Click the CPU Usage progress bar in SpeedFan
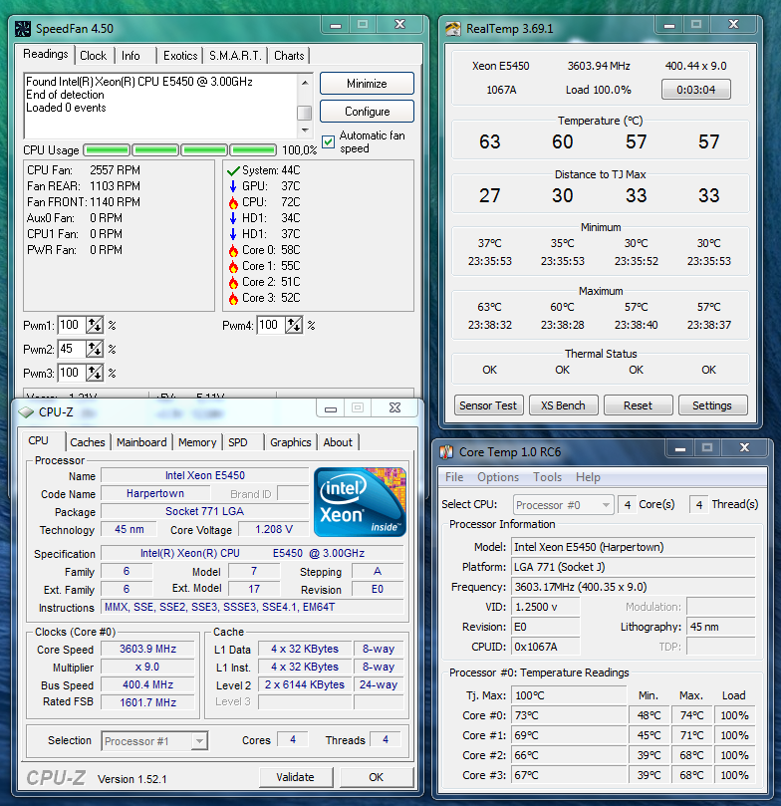 pyautogui.click(x=180, y=150)
